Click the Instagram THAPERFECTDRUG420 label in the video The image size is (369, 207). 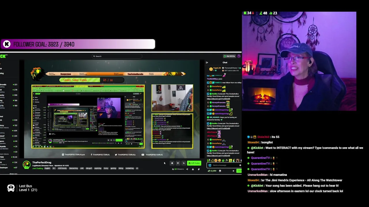(74, 155)
